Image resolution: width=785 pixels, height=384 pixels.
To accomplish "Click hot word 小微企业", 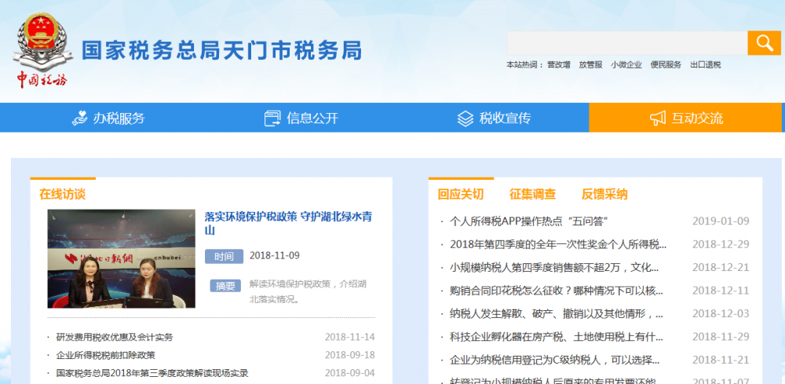I will [x=626, y=65].
